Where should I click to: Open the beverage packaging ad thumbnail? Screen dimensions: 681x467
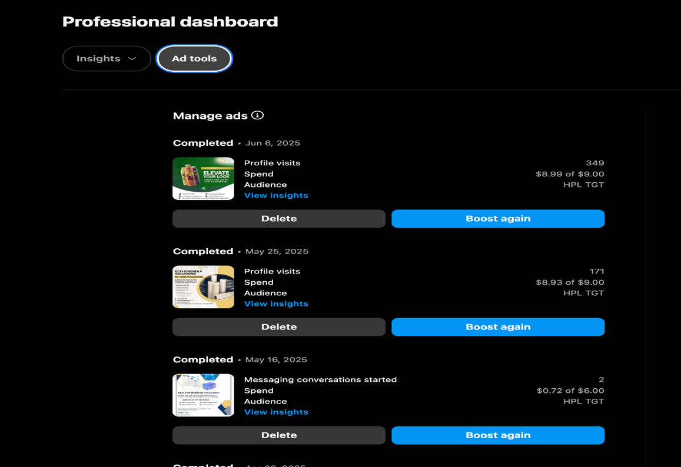click(203, 395)
